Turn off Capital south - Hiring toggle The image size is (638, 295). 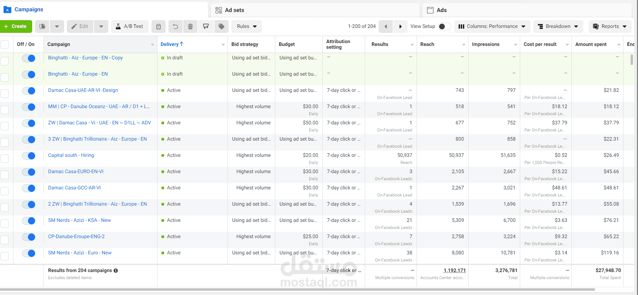coord(29,156)
